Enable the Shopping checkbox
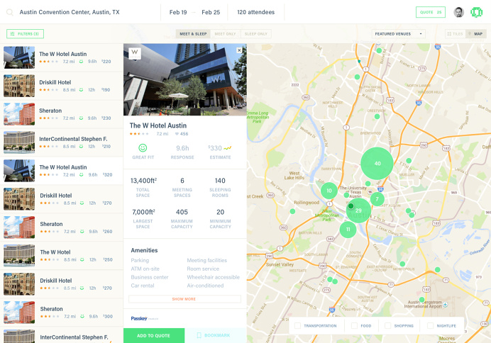Viewport: 491px width, 343px height. tap(388, 325)
